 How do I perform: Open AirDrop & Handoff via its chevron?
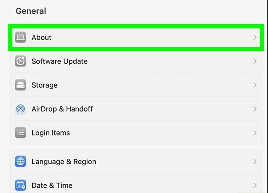tap(255, 109)
